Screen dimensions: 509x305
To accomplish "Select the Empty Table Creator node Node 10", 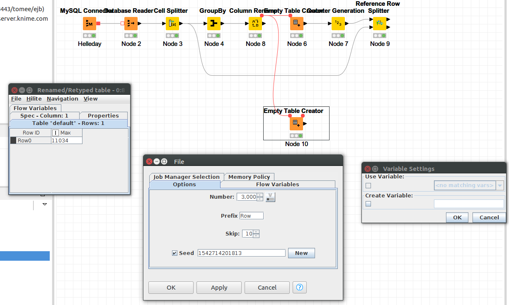I will coord(296,123).
